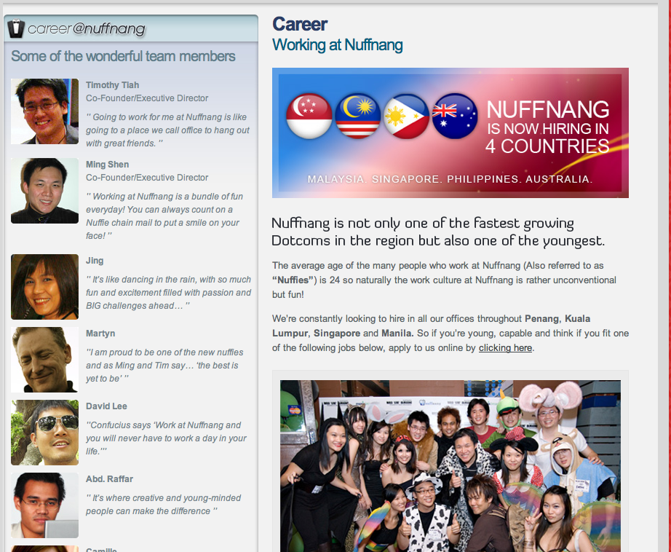671x552 pixels.
Task: Click Ming Shen's profile photo
Action: [44, 191]
